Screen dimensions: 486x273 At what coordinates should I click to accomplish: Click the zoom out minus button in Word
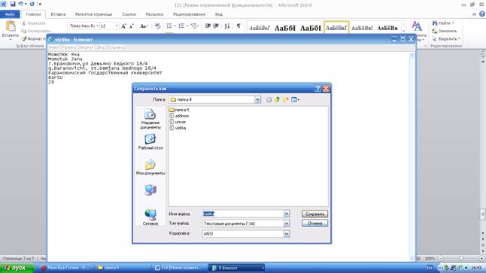pos(440,258)
